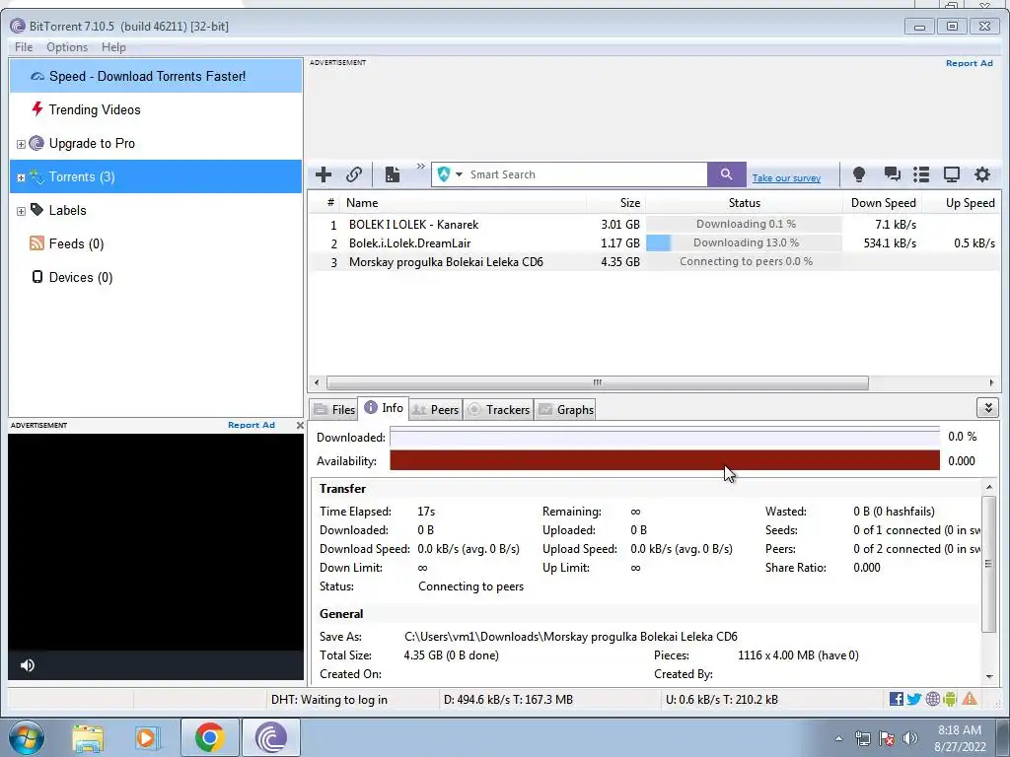
Task: Open Google Chrome from the taskbar
Action: coord(209,737)
